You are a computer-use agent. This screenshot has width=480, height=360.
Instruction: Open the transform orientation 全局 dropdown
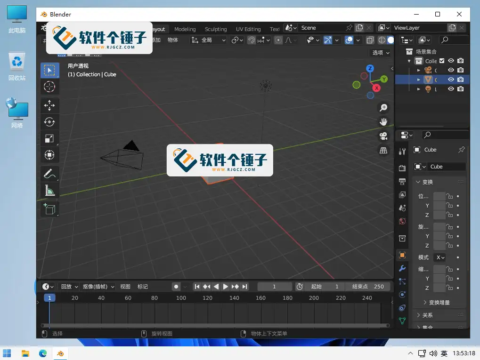pos(209,40)
